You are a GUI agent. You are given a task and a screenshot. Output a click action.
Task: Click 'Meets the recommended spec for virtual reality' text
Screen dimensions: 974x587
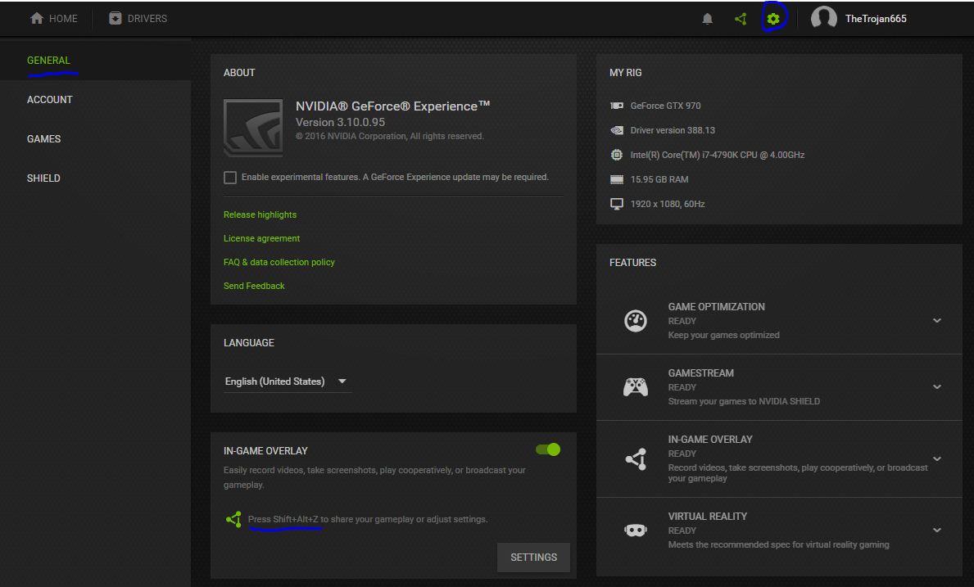pos(778,544)
